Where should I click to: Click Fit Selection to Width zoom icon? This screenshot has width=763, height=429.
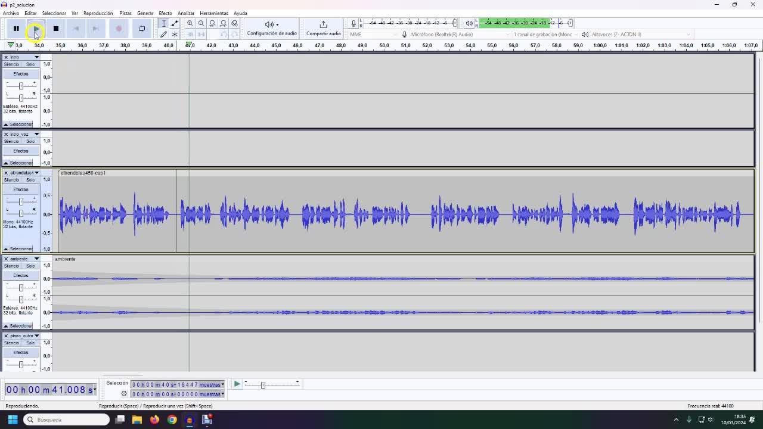coord(212,23)
